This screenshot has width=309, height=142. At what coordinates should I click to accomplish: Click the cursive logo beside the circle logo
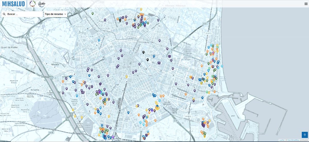[x=42, y=4]
